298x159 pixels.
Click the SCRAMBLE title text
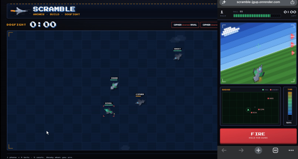pos(54,9)
